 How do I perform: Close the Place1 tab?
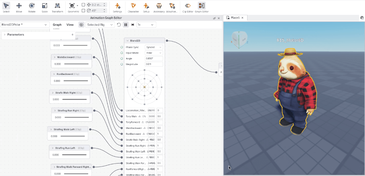pyautogui.click(x=242, y=18)
